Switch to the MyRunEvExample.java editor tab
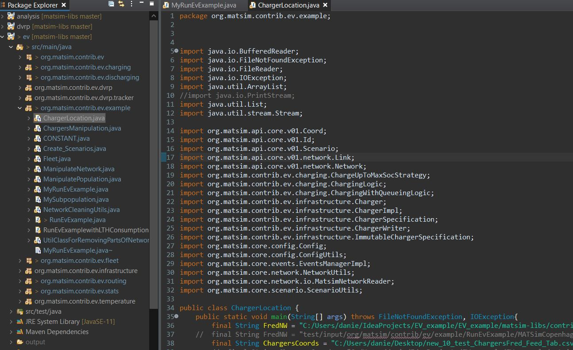 (204, 5)
